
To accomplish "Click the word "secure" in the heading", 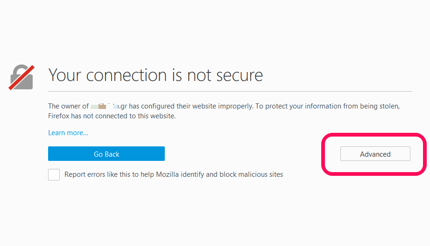I will point(240,75).
